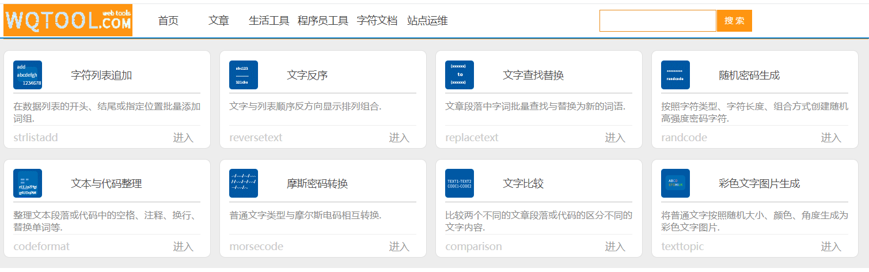Click the 文本与代码整理 title link
This screenshot has width=869, height=272.
(x=107, y=184)
